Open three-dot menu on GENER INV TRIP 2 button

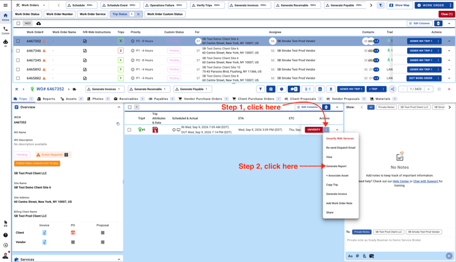[x=438, y=51]
